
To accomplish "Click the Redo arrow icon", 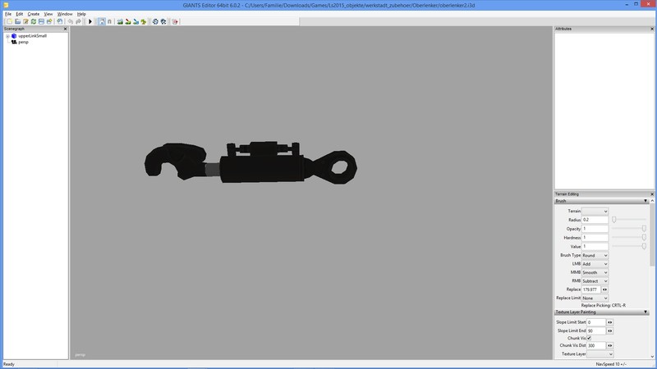I will pyautogui.click(x=78, y=21).
